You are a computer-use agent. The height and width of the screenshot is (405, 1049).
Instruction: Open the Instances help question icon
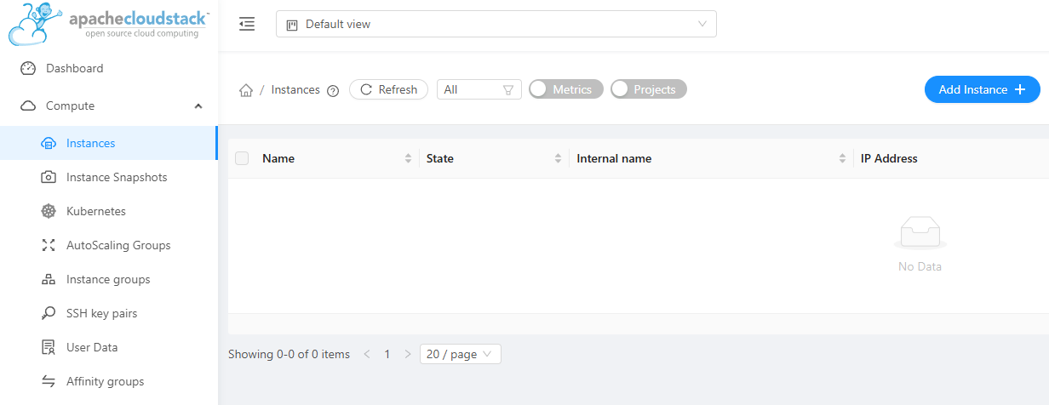tap(333, 90)
